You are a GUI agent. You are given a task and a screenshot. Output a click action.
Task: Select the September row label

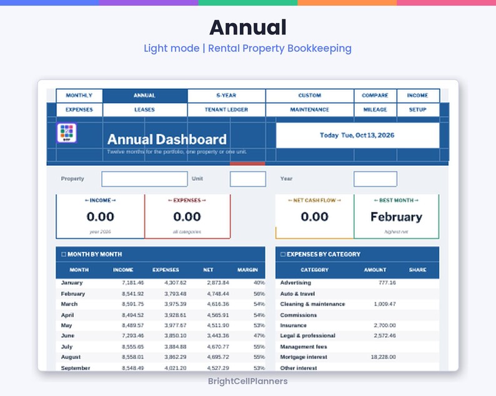coord(76,368)
